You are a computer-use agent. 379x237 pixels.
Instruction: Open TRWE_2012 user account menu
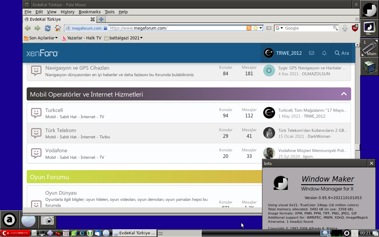coord(283,53)
